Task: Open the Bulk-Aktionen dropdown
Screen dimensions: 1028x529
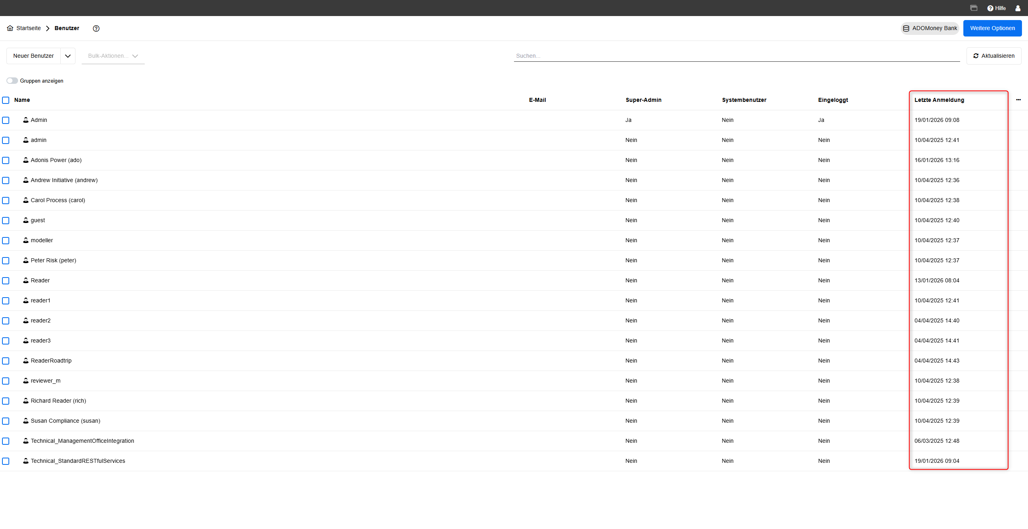Action: coord(113,56)
